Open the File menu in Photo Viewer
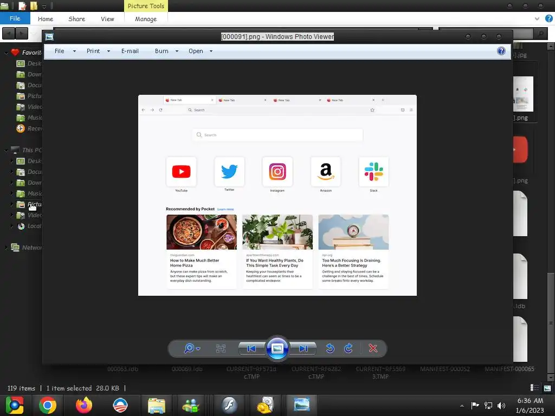This screenshot has height=416, width=555. click(x=60, y=51)
